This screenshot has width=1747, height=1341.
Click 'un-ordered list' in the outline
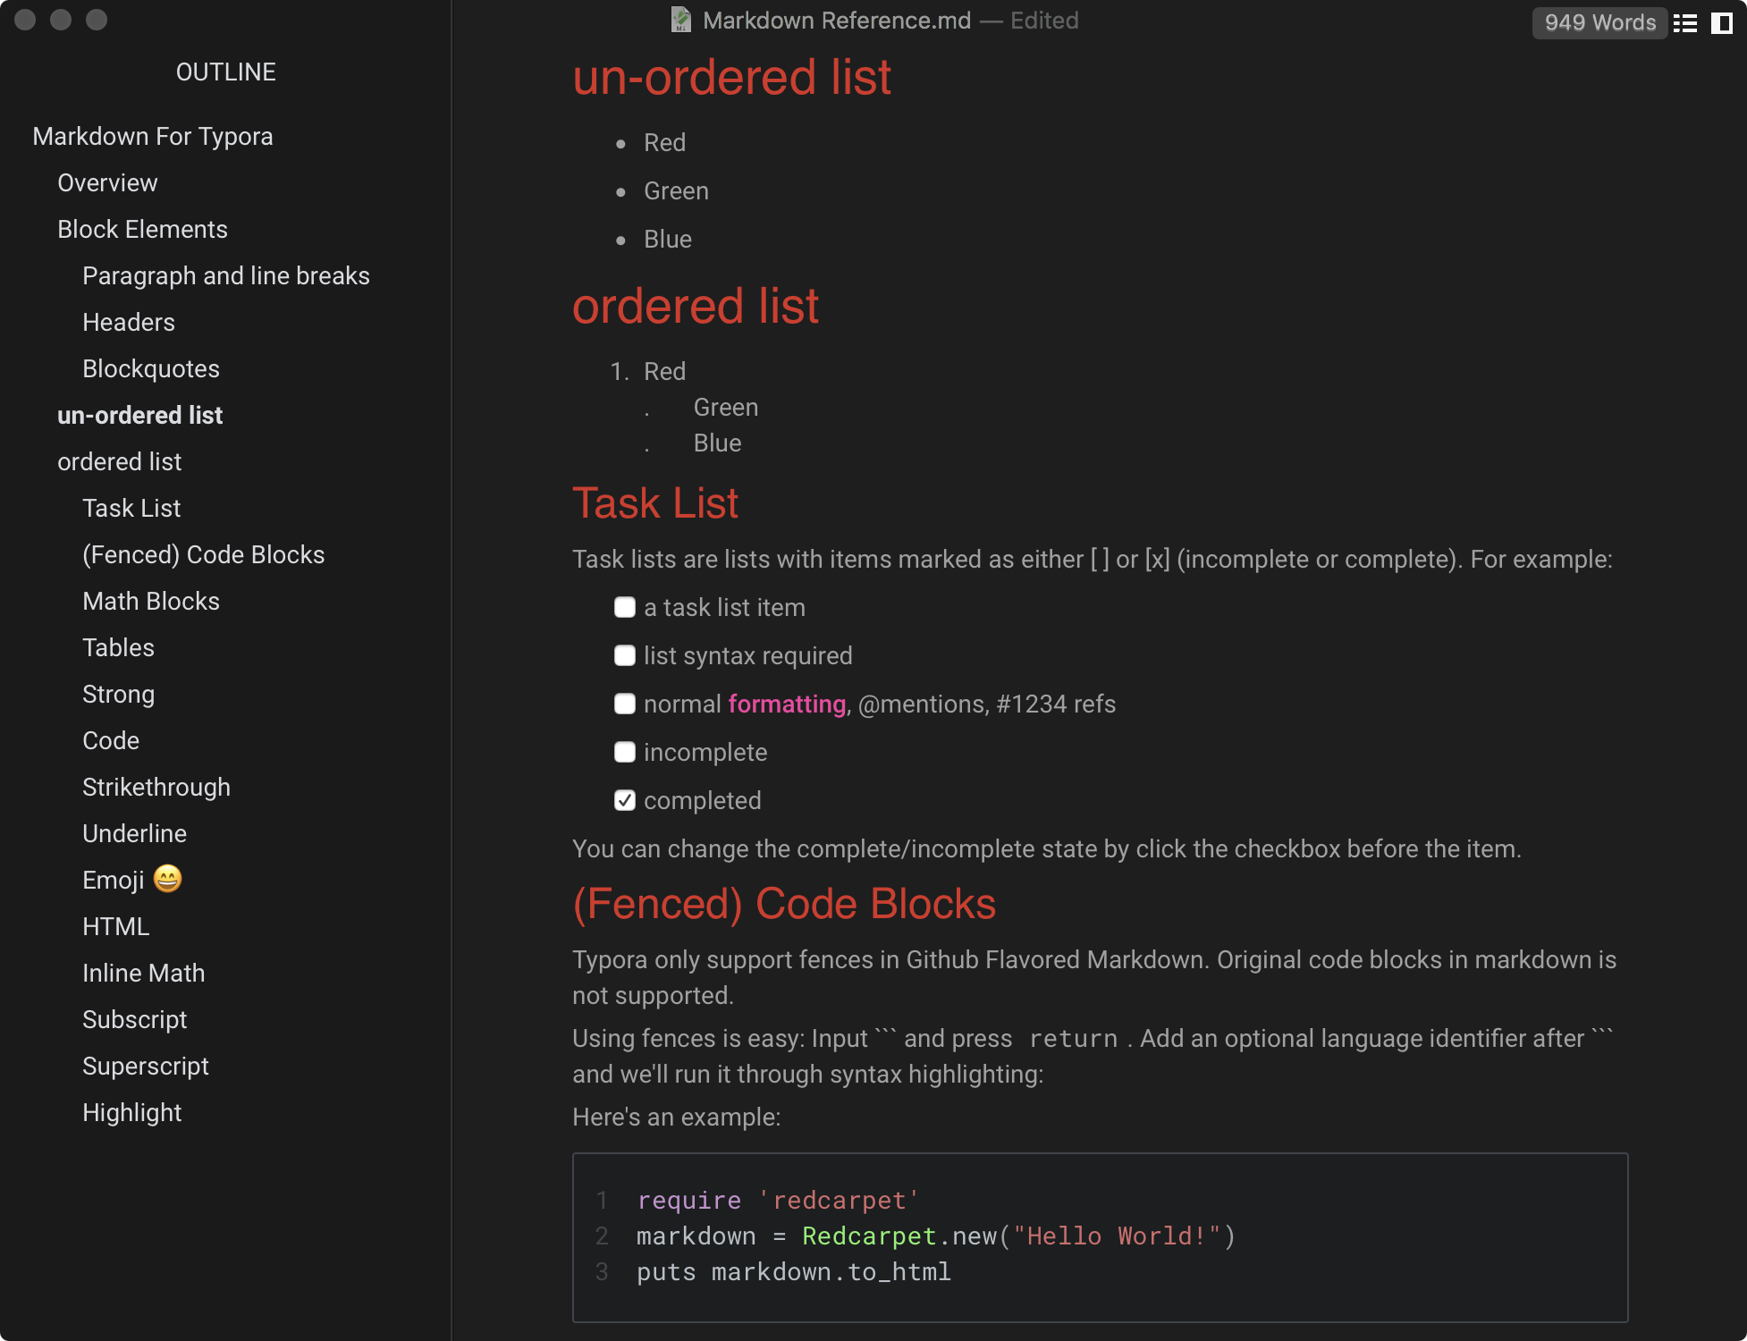[140, 415]
